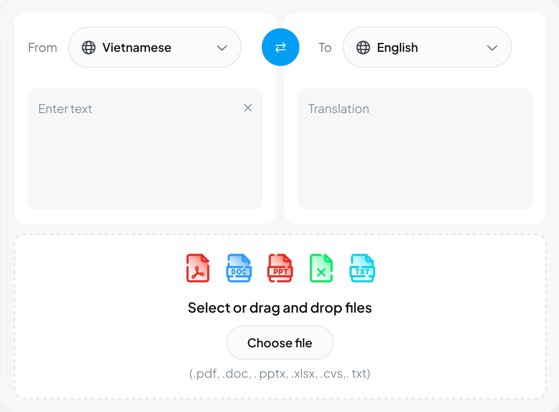Click the To label
559x412 pixels.
[x=325, y=48]
